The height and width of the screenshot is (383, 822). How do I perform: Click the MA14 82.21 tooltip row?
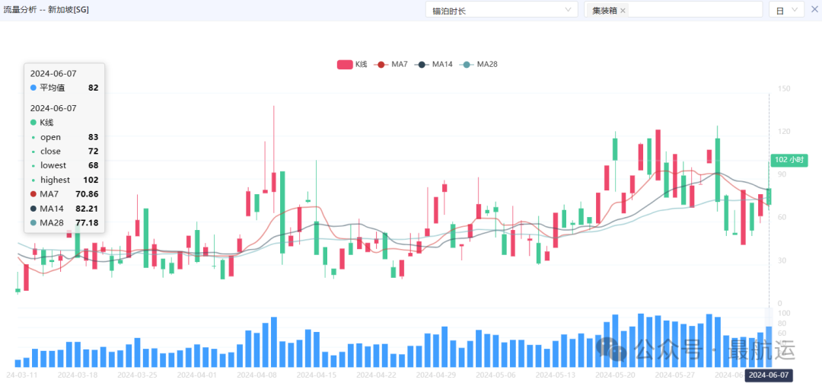pyautogui.click(x=64, y=209)
